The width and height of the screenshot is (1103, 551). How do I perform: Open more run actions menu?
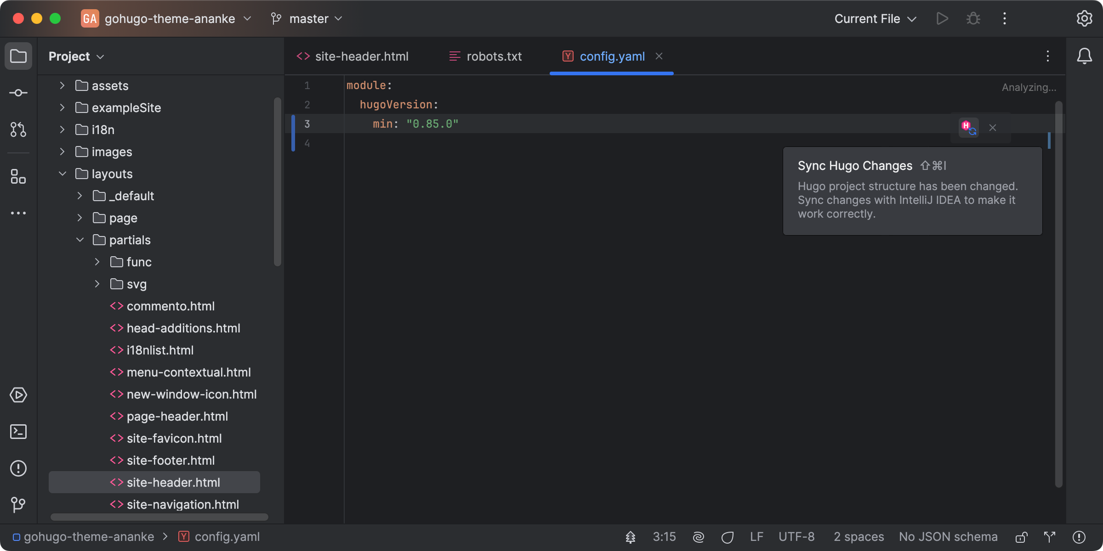pyautogui.click(x=1005, y=19)
